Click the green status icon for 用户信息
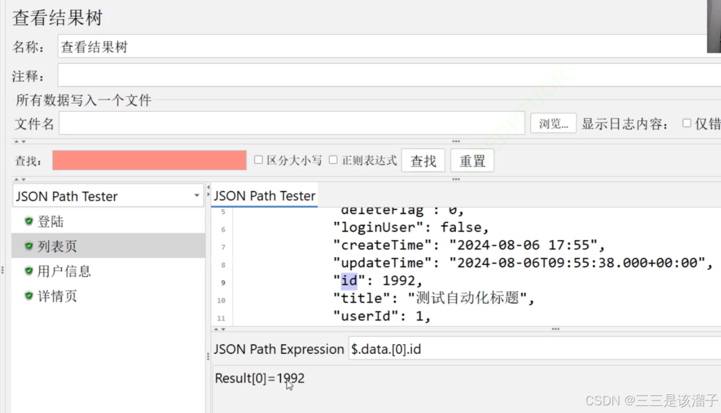 (x=29, y=271)
